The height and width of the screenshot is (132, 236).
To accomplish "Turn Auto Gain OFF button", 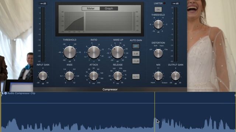I will pyautogui.click(x=136, y=46).
